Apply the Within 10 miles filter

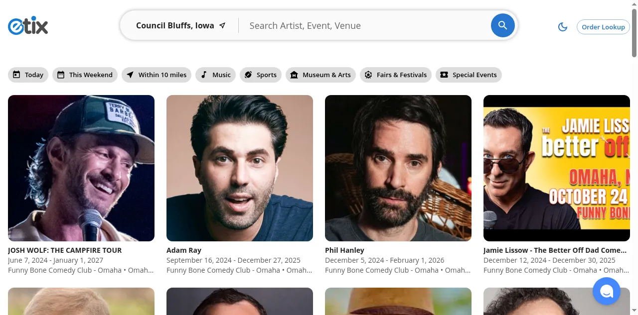tap(157, 75)
